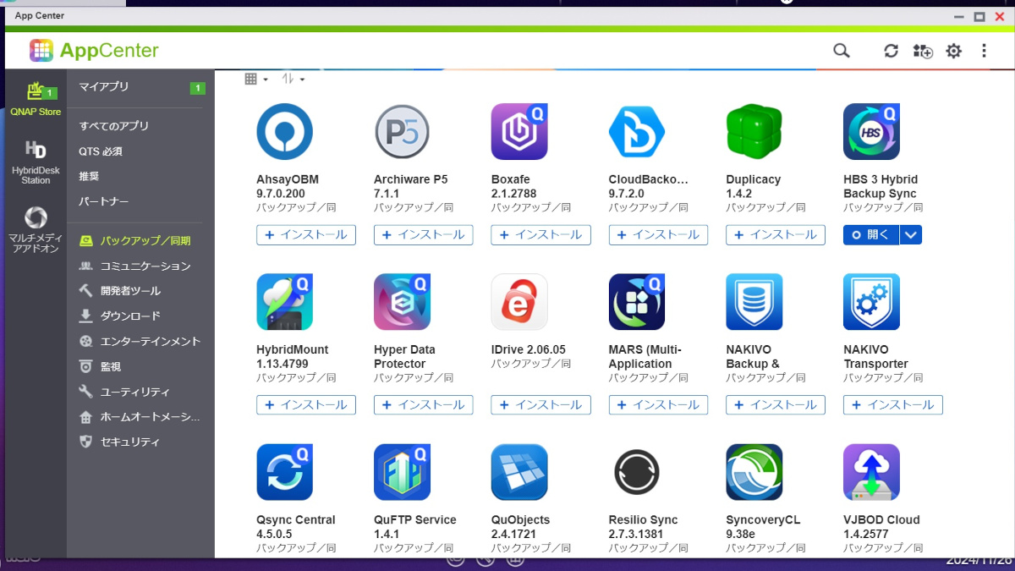Open the MARS Multi-Application icon
1015x571 pixels.
(x=637, y=302)
